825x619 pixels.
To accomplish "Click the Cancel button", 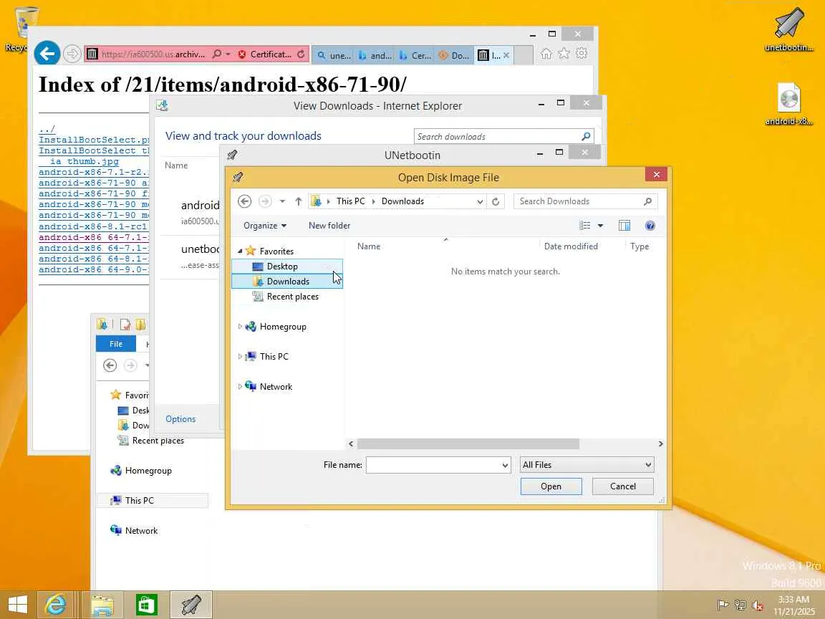I will pos(623,486).
